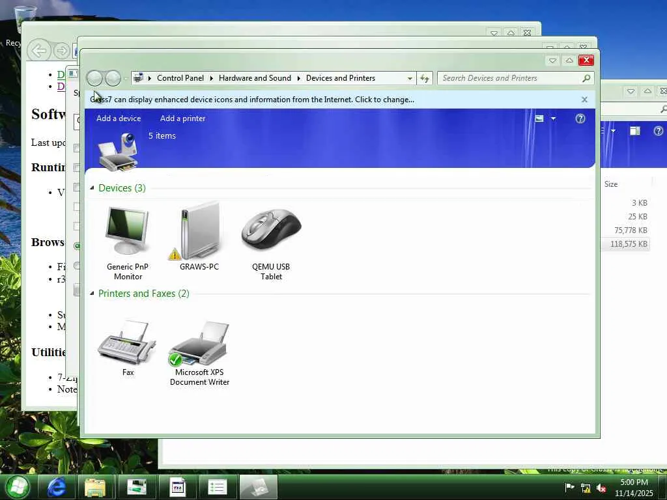Expand the arrow before Devices and Printers breadcrumb

tap(298, 78)
